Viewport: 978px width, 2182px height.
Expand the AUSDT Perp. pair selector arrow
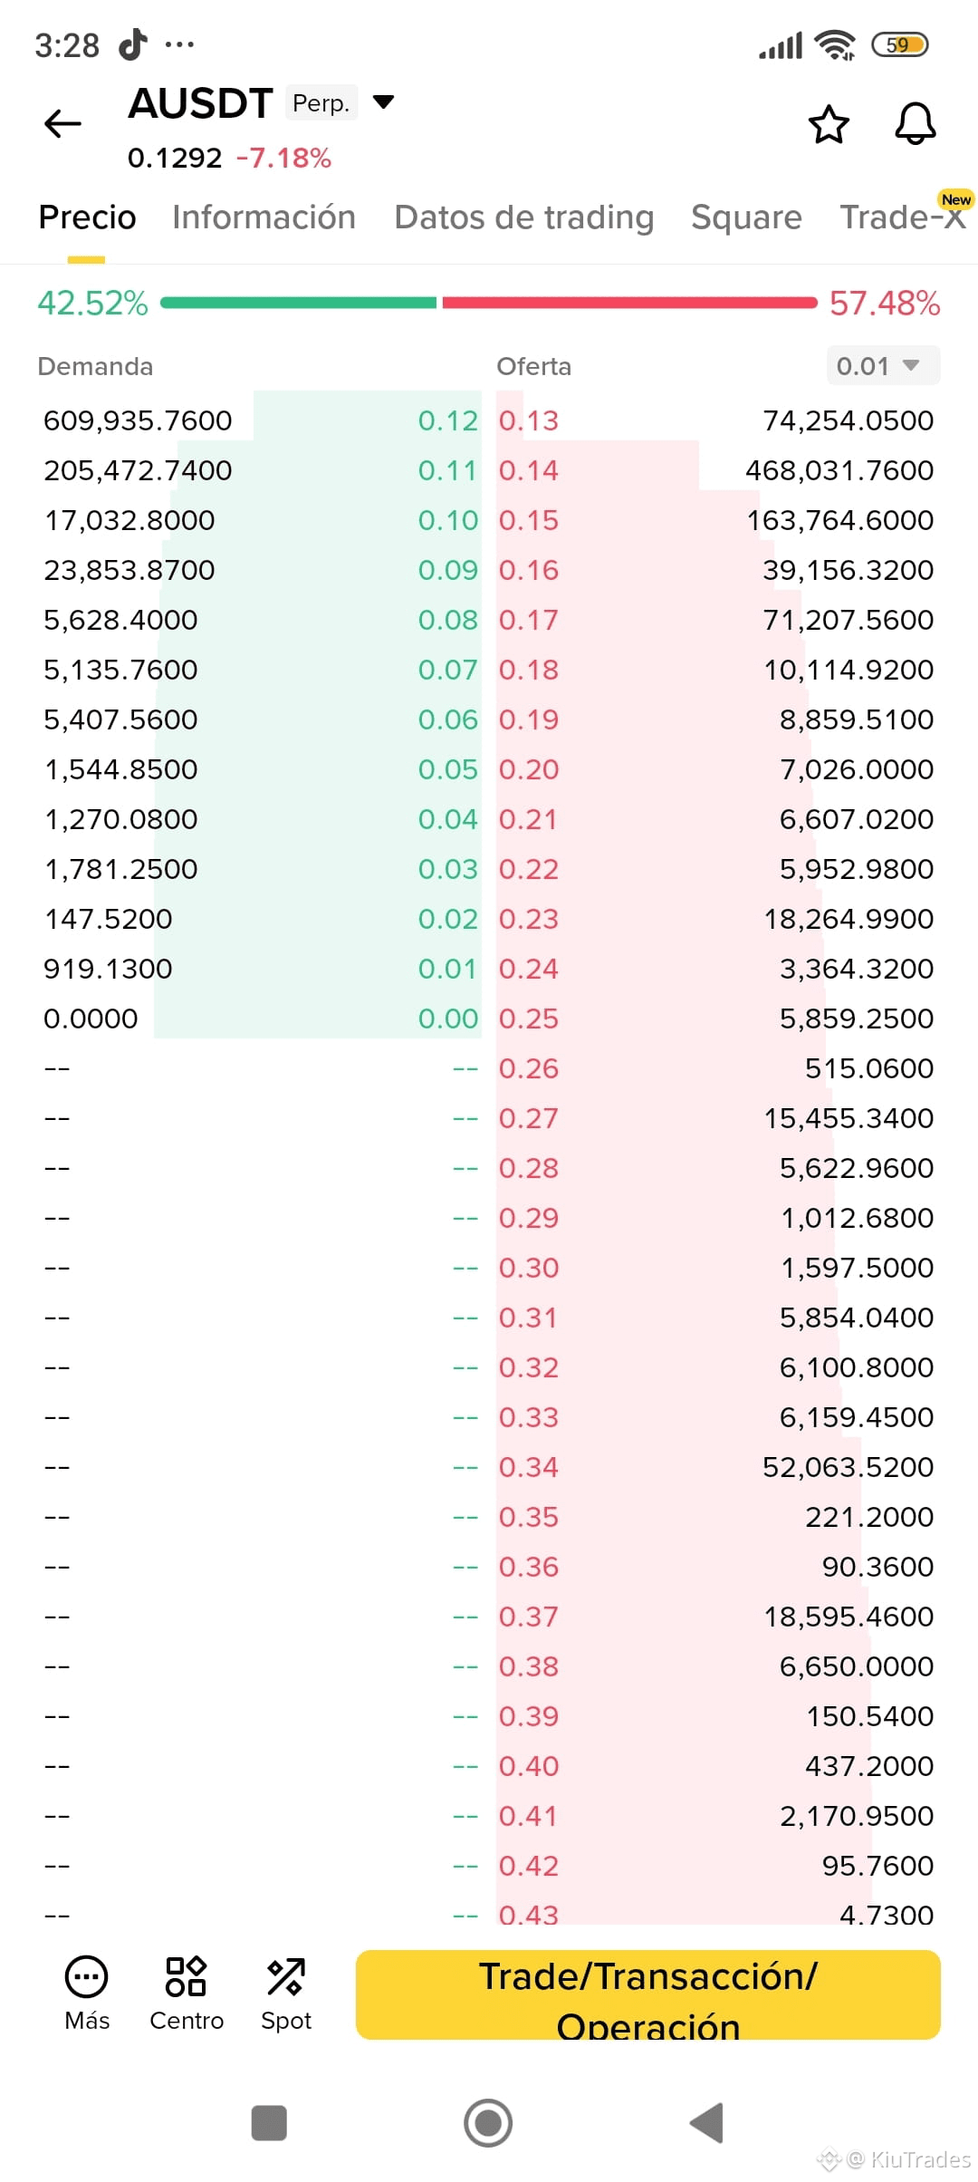(x=384, y=102)
